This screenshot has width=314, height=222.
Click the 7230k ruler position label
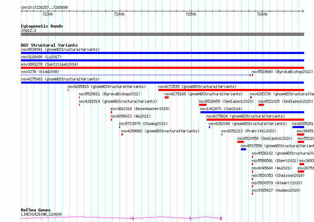48,14
